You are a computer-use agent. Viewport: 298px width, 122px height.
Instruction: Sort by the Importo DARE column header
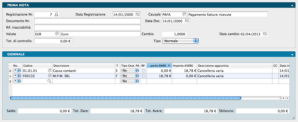159,66
